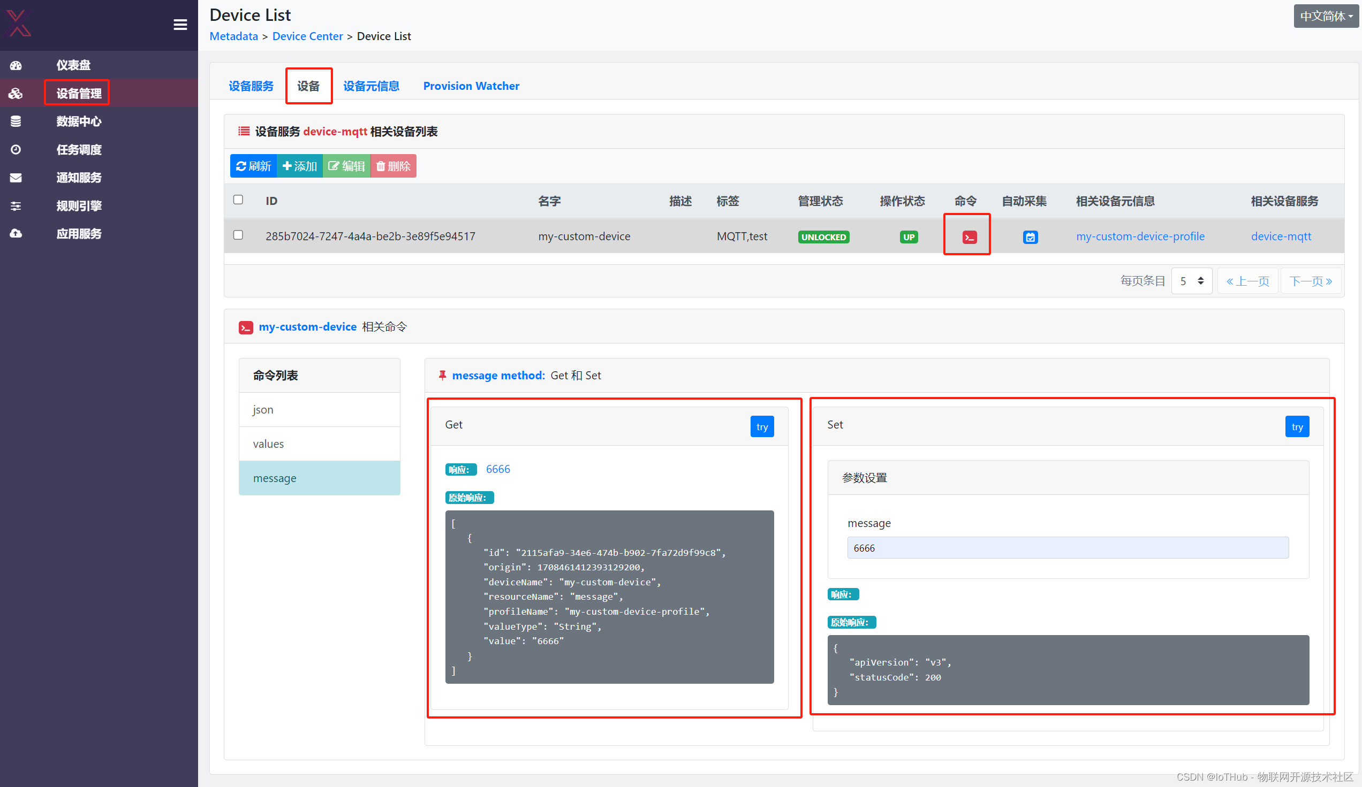Open the 每页条目 page size selector
The width and height of the screenshot is (1362, 787).
[x=1191, y=281]
